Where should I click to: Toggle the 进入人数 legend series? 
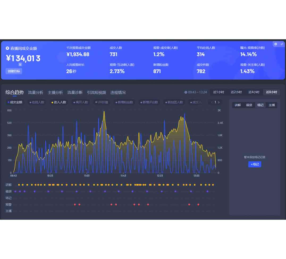click(59, 102)
